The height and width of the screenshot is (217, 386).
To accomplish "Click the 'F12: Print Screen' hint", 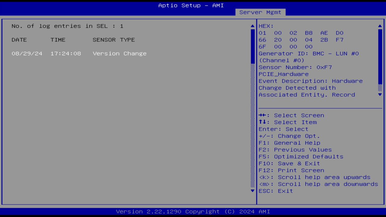I will point(291,170).
